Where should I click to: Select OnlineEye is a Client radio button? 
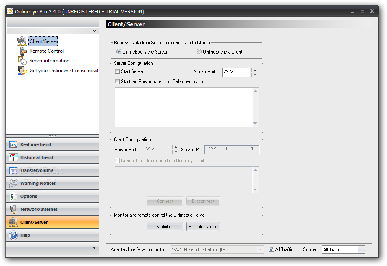[199, 52]
